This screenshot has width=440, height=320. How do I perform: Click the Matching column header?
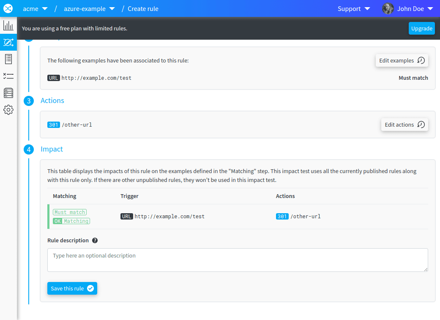pyautogui.click(x=65, y=196)
